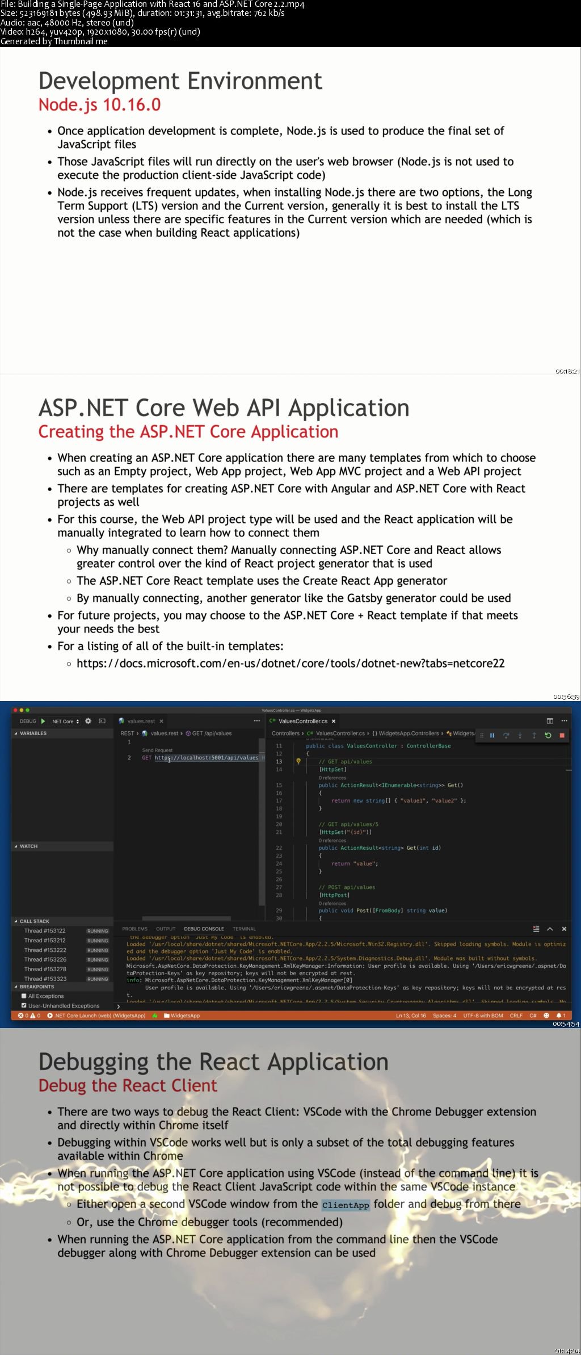Click 0 references above the Get() method
The image size is (581, 1355).
(332, 778)
